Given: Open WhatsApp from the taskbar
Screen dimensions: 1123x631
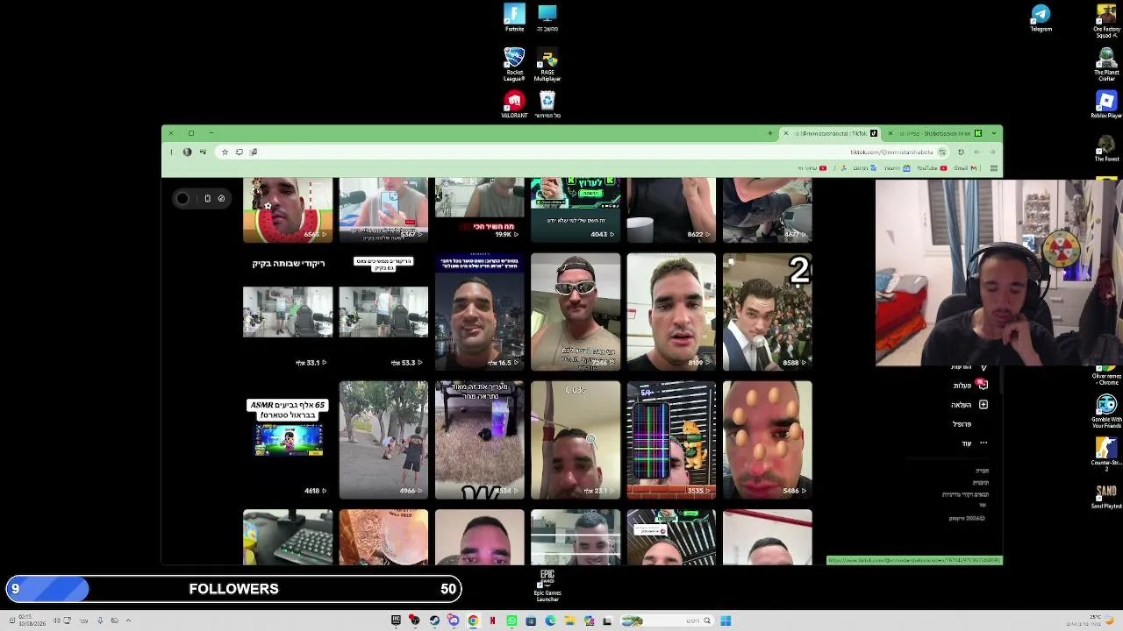Looking at the screenshot, I should [x=511, y=620].
